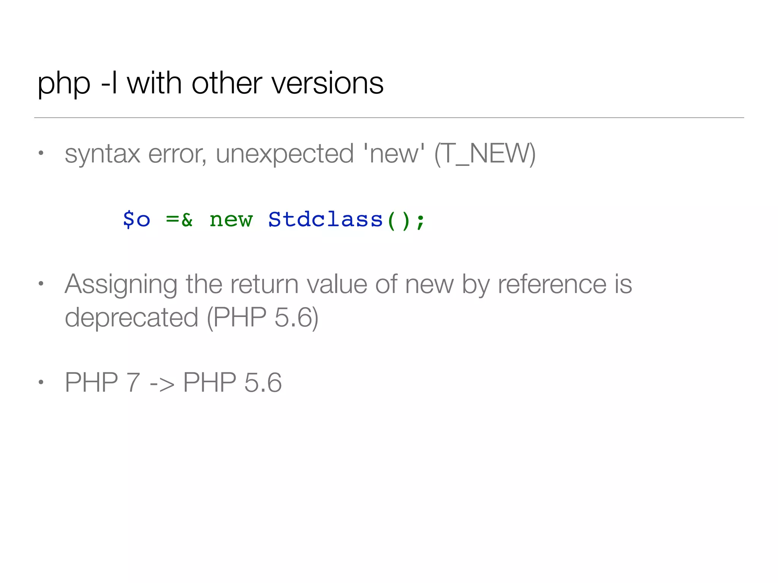Click the 'deprecated (PHP 5.6)' text line
Screen dimensions: 778x583
(191, 317)
